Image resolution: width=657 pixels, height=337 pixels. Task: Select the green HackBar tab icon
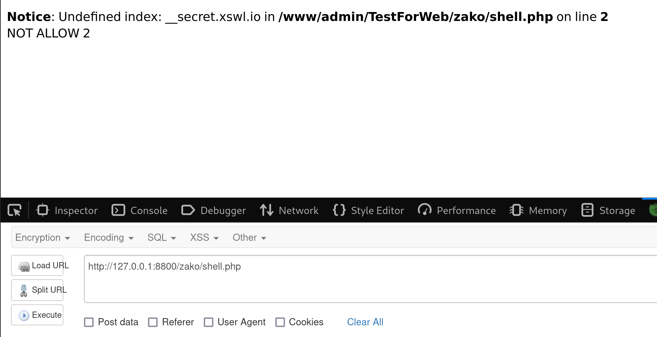tap(653, 210)
